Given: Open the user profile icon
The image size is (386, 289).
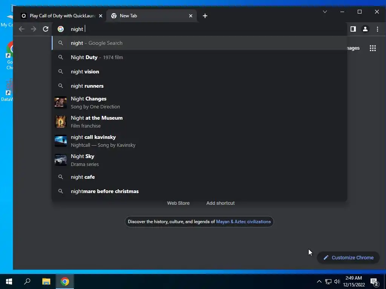Looking at the screenshot, I should tap(365, 29).
